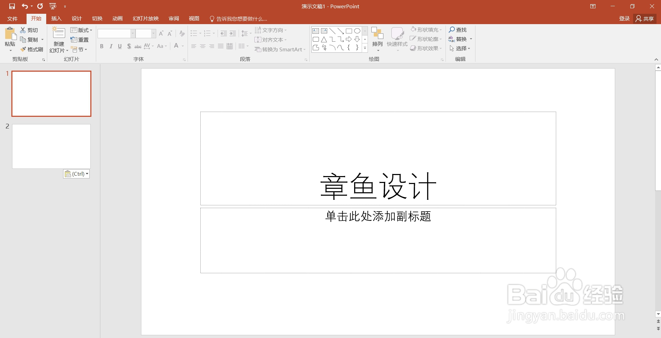Click the Save icon in quick access toolbar
661x338 pixels.
(x=12, y=6)
